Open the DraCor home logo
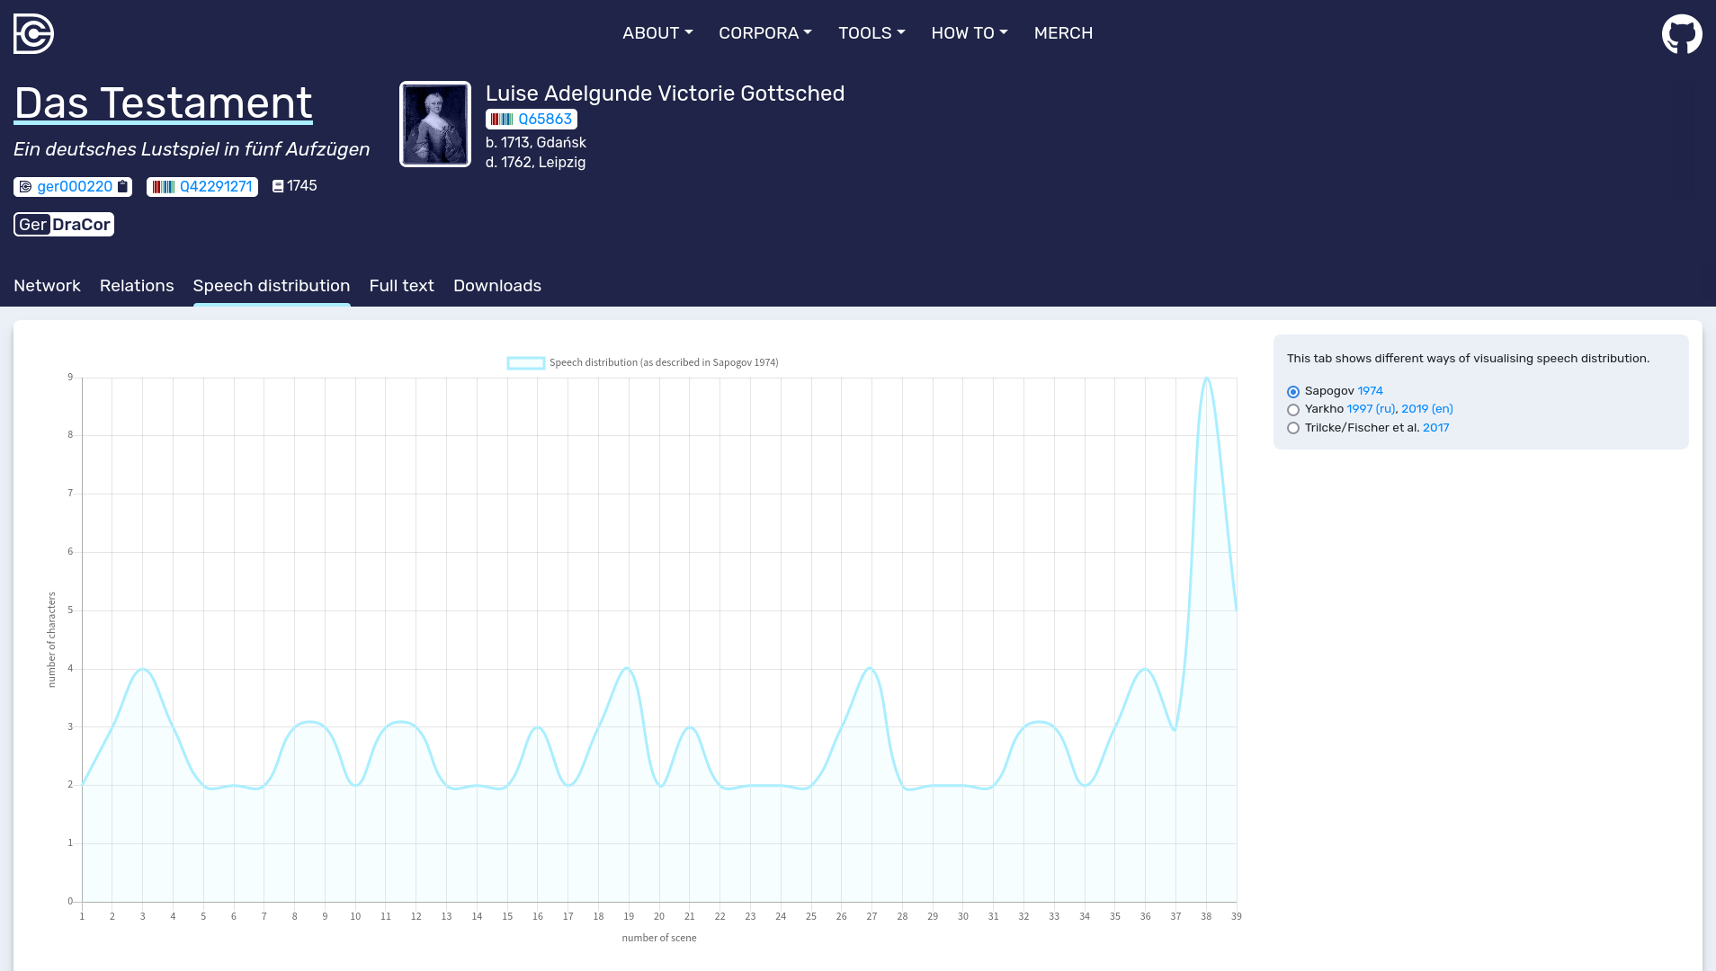This screenshot has width=1716, height=971. tap(33, 33)
